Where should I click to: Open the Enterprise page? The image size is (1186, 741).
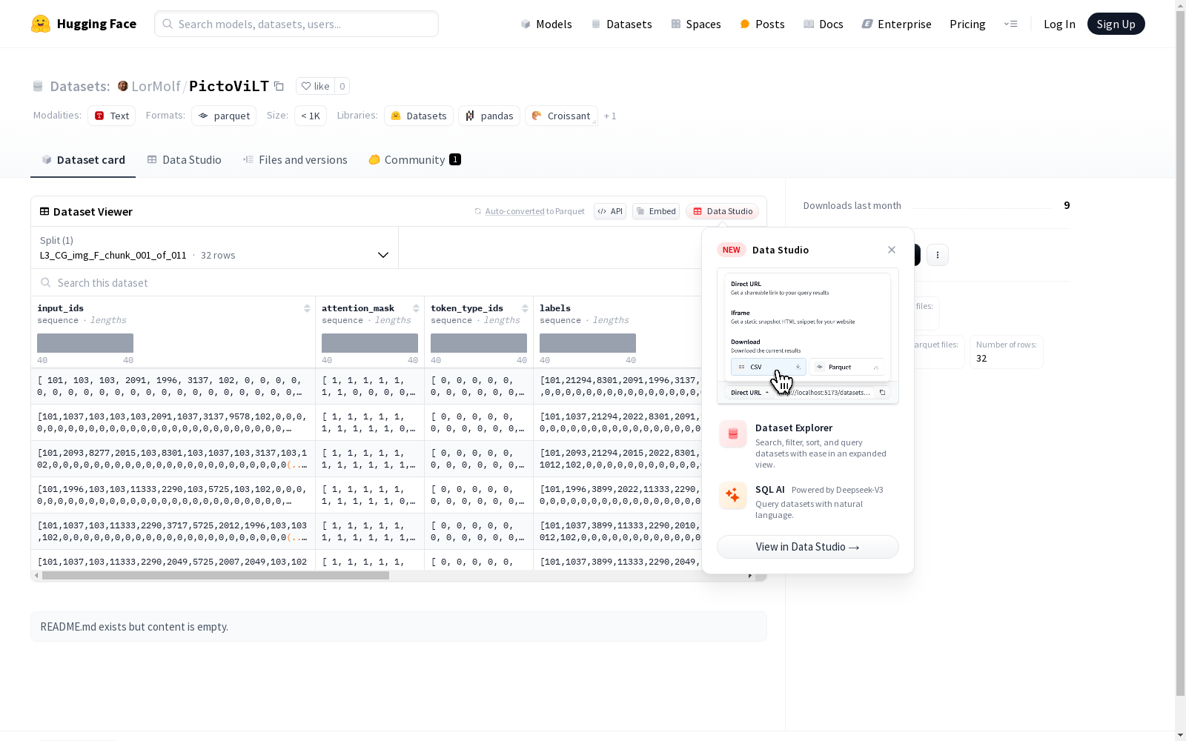click(x=896, y=24)
